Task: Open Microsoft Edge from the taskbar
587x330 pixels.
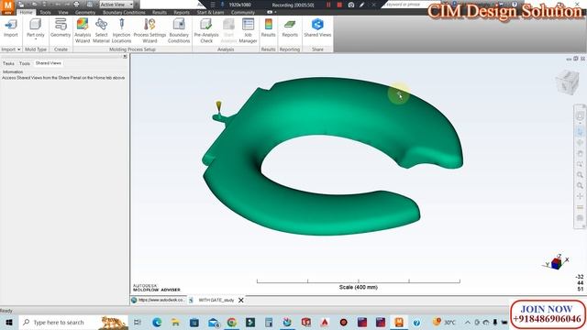Action: pos(157,322)
